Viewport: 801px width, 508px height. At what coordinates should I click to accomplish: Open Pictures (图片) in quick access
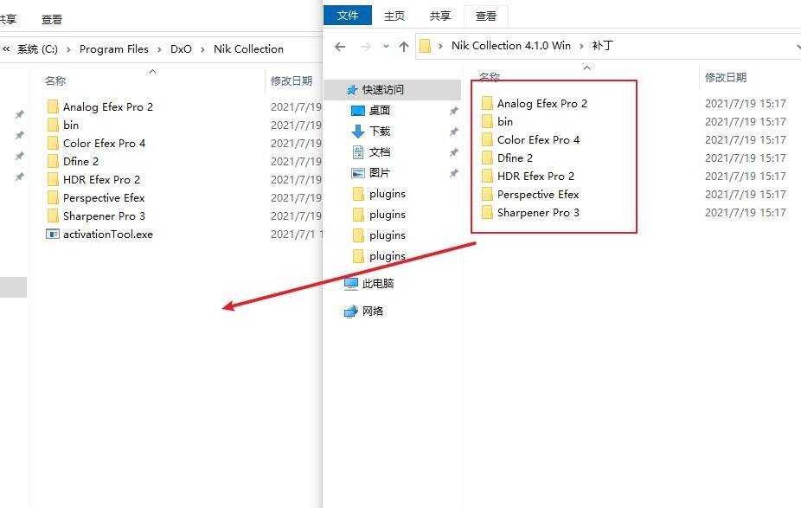pyautogui.click(x=379, y=173)
